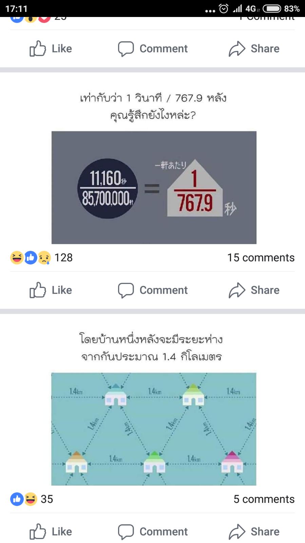The height and width of the screenshot is (543, 305).
Task: Tap Share on the topmost post
Action: click(x=254, y=49)
